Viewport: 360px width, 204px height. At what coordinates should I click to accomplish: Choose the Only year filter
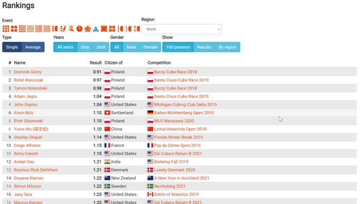tap(85, 47)
